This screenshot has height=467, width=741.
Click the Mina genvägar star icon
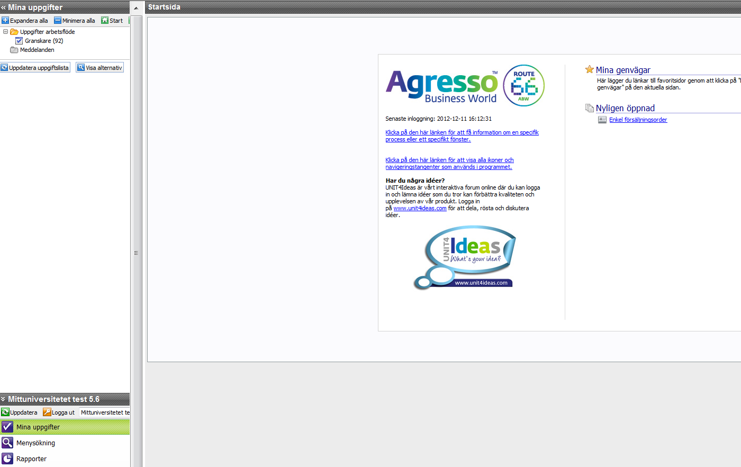[x=590, y=69]
